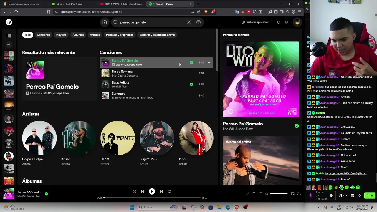Open connect to a device icon
Viewport: 377px width, 212px height.
[260, 194]
